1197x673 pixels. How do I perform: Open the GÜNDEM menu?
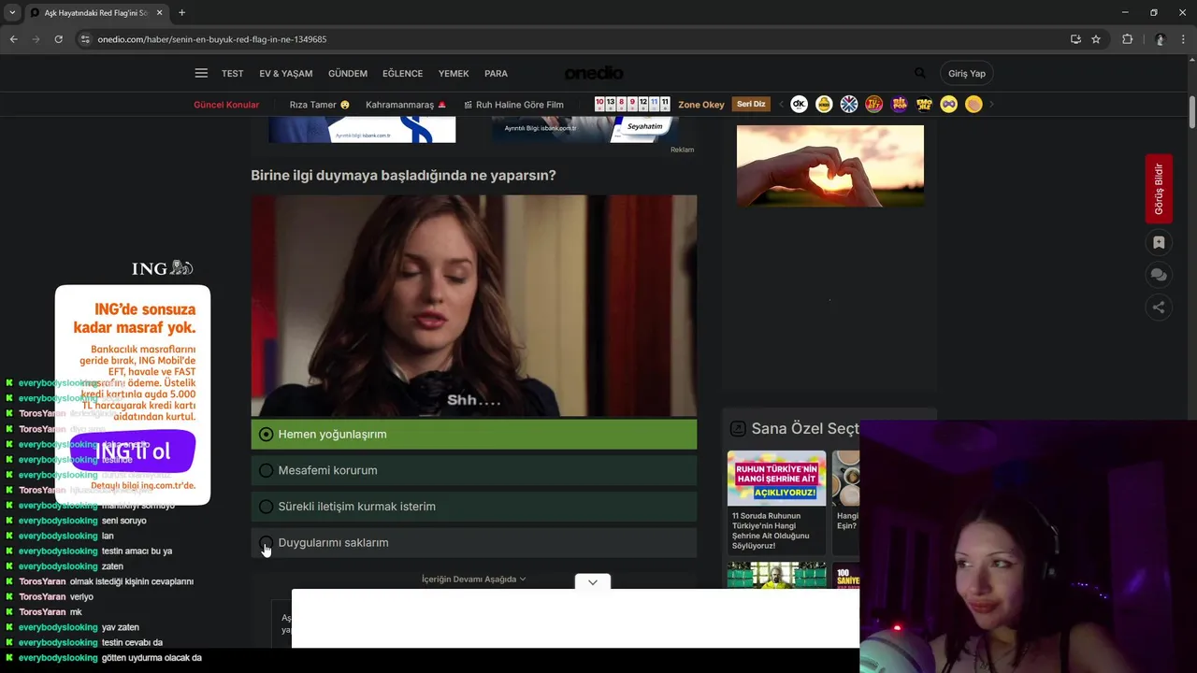(x=348, y=73)
